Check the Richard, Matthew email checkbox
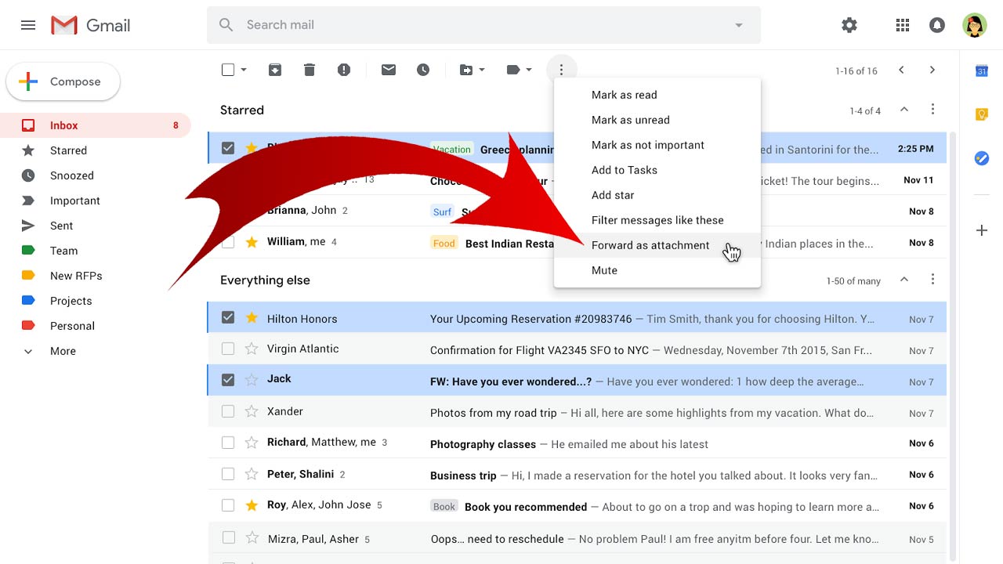 [x=228, y=443]
